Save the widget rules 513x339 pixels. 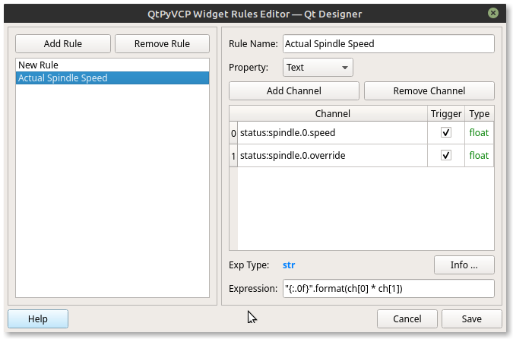click(471, 319)
